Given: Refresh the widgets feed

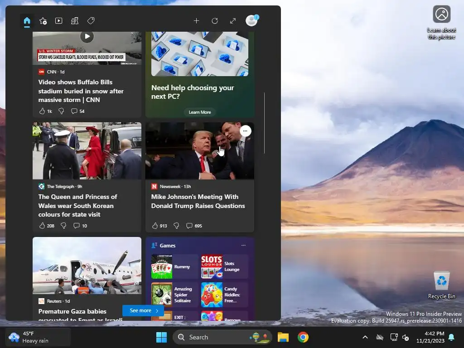Looking at the screenshot, I should [x=215, y=21].
